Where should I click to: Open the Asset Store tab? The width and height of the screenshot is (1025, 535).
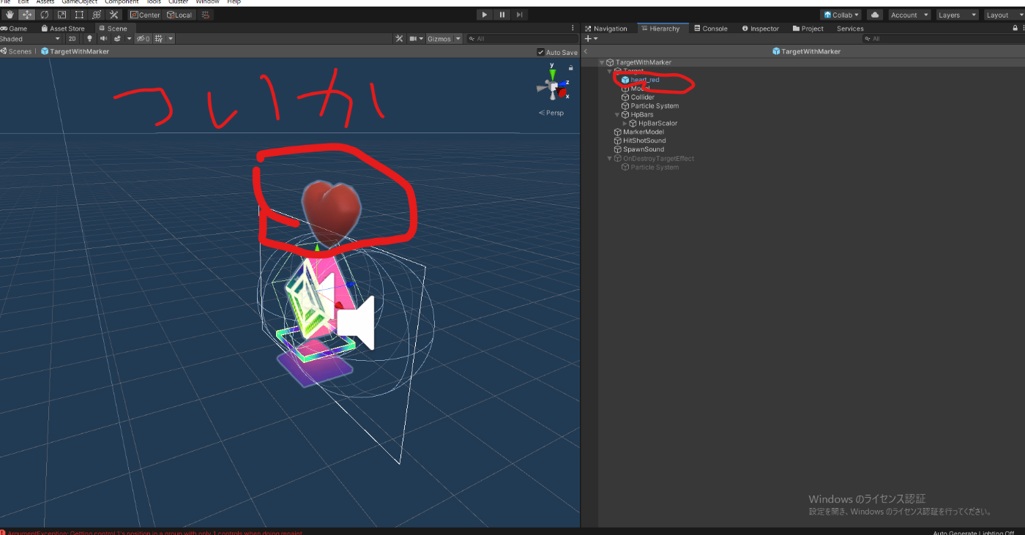[63, 29]
